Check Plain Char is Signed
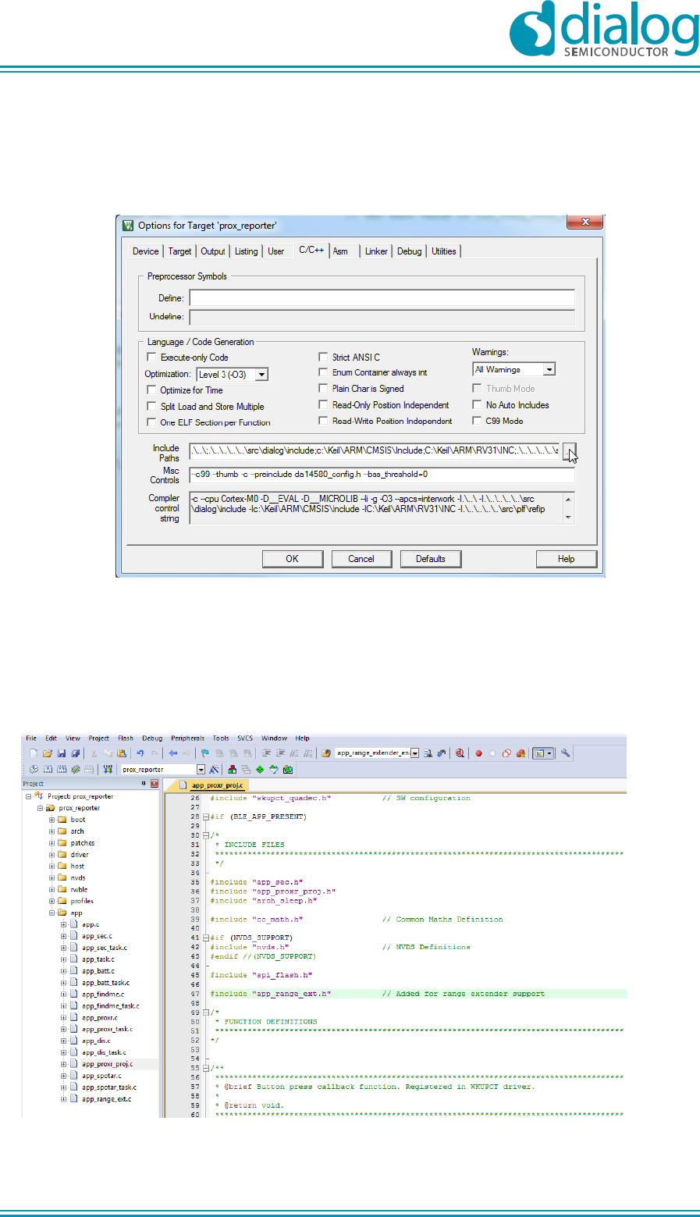The image size is (700, 1217). point(323,389)
